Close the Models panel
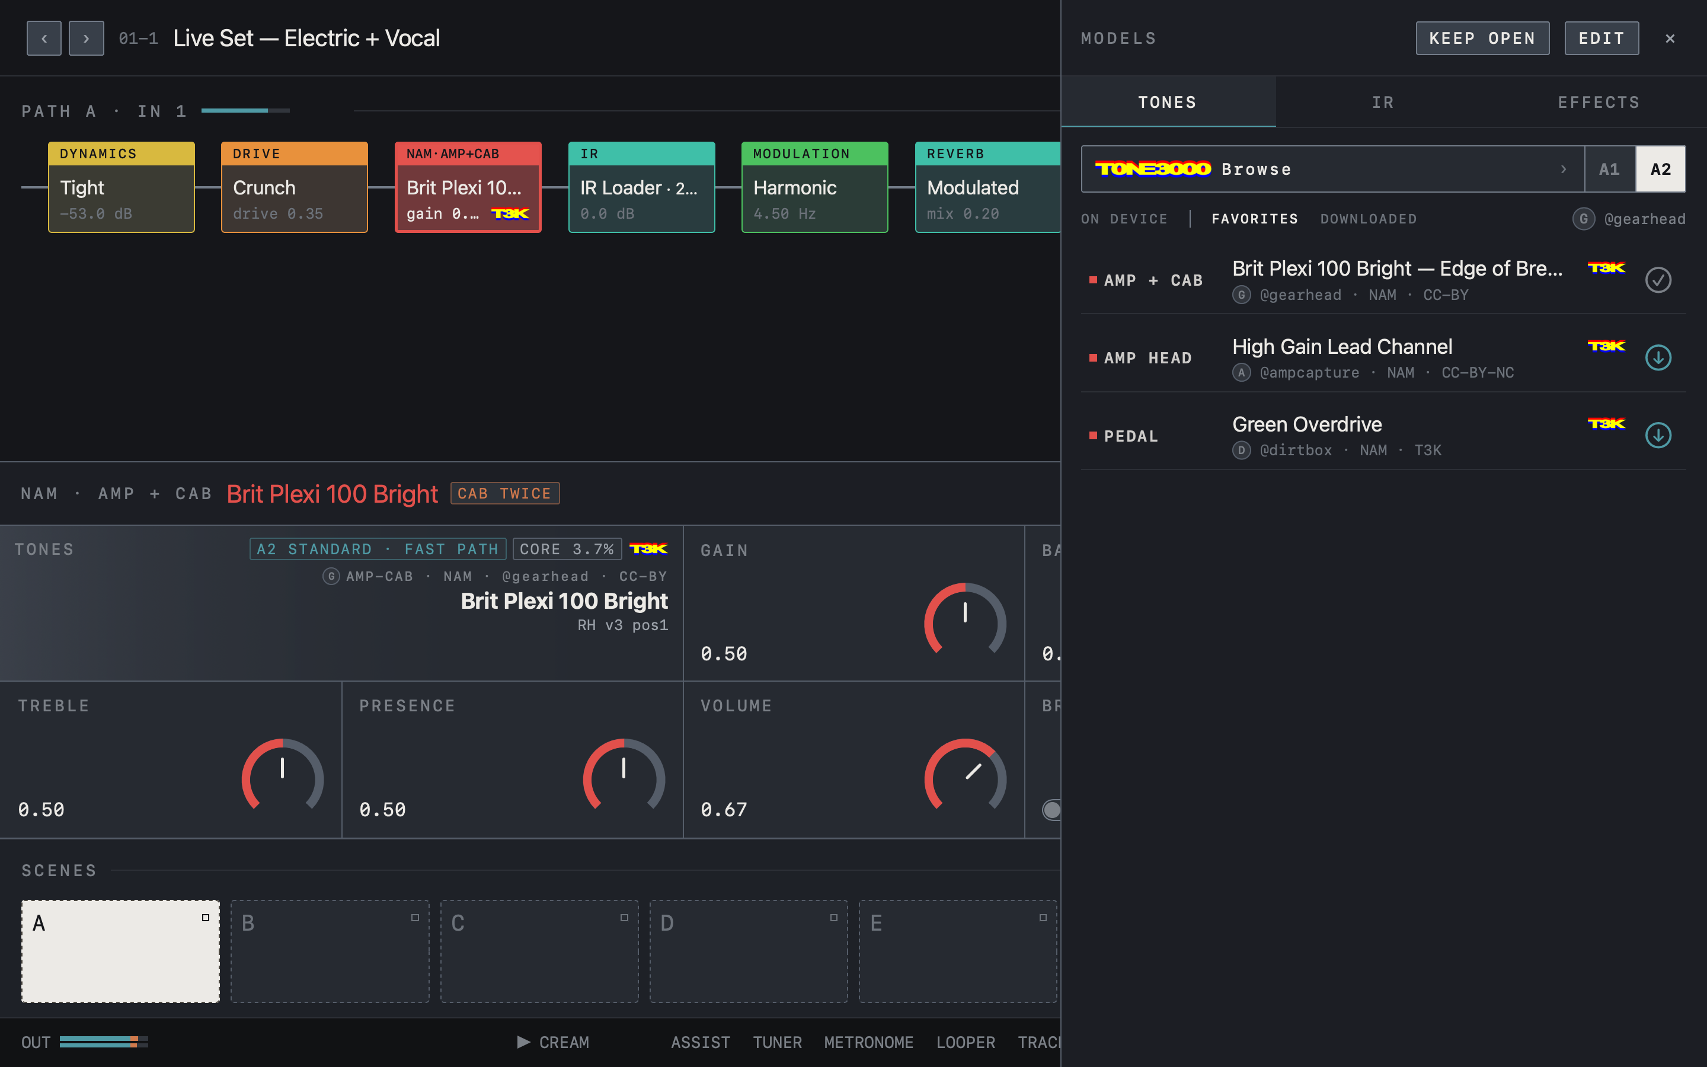Viewport: 1707px width, 1067px height. click(1670, 38)
